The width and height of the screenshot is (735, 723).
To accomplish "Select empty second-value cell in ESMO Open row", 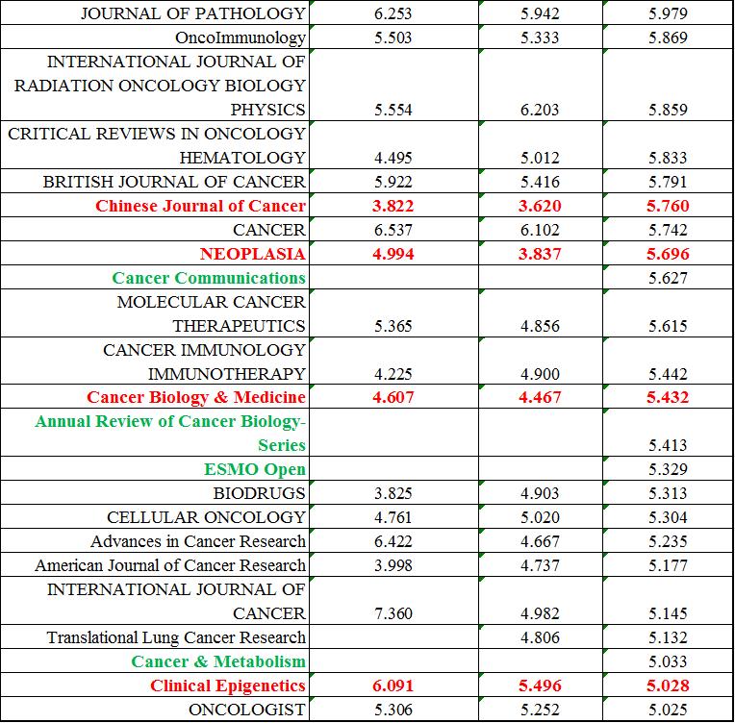I will (541, 468).
